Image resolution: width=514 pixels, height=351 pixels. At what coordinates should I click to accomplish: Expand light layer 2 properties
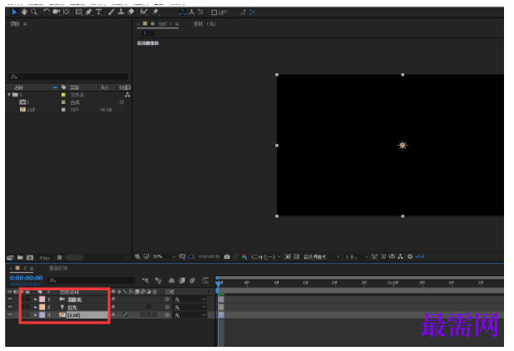(x=36, y=307)
